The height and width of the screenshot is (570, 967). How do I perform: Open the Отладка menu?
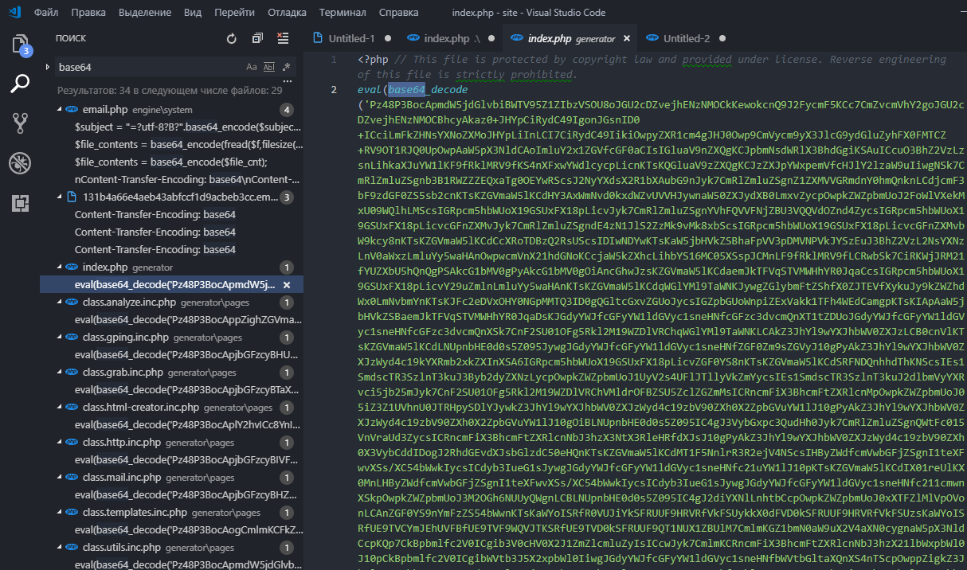(x=287, y=13)
